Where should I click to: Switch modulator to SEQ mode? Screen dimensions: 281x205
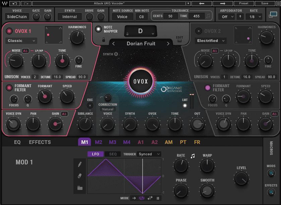[113, 154]
